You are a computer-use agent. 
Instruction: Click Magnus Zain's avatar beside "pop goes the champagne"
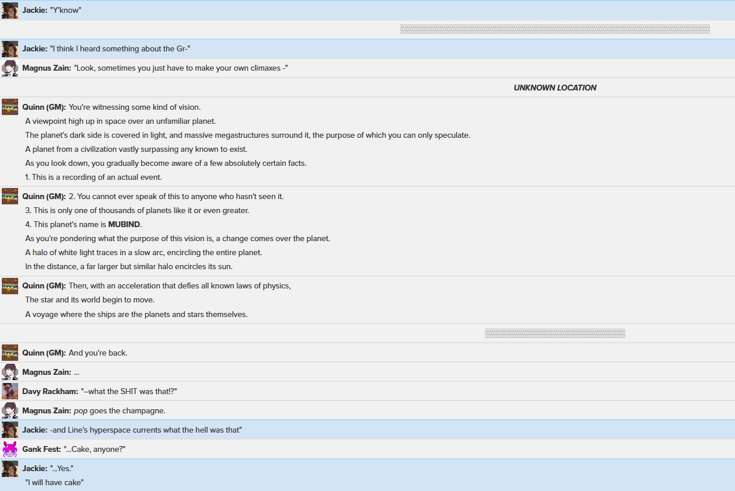(x=10, y=410)
